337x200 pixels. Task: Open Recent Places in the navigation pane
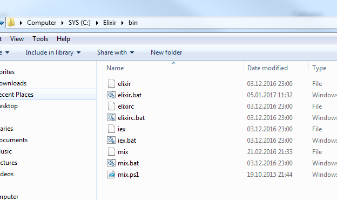17,95
